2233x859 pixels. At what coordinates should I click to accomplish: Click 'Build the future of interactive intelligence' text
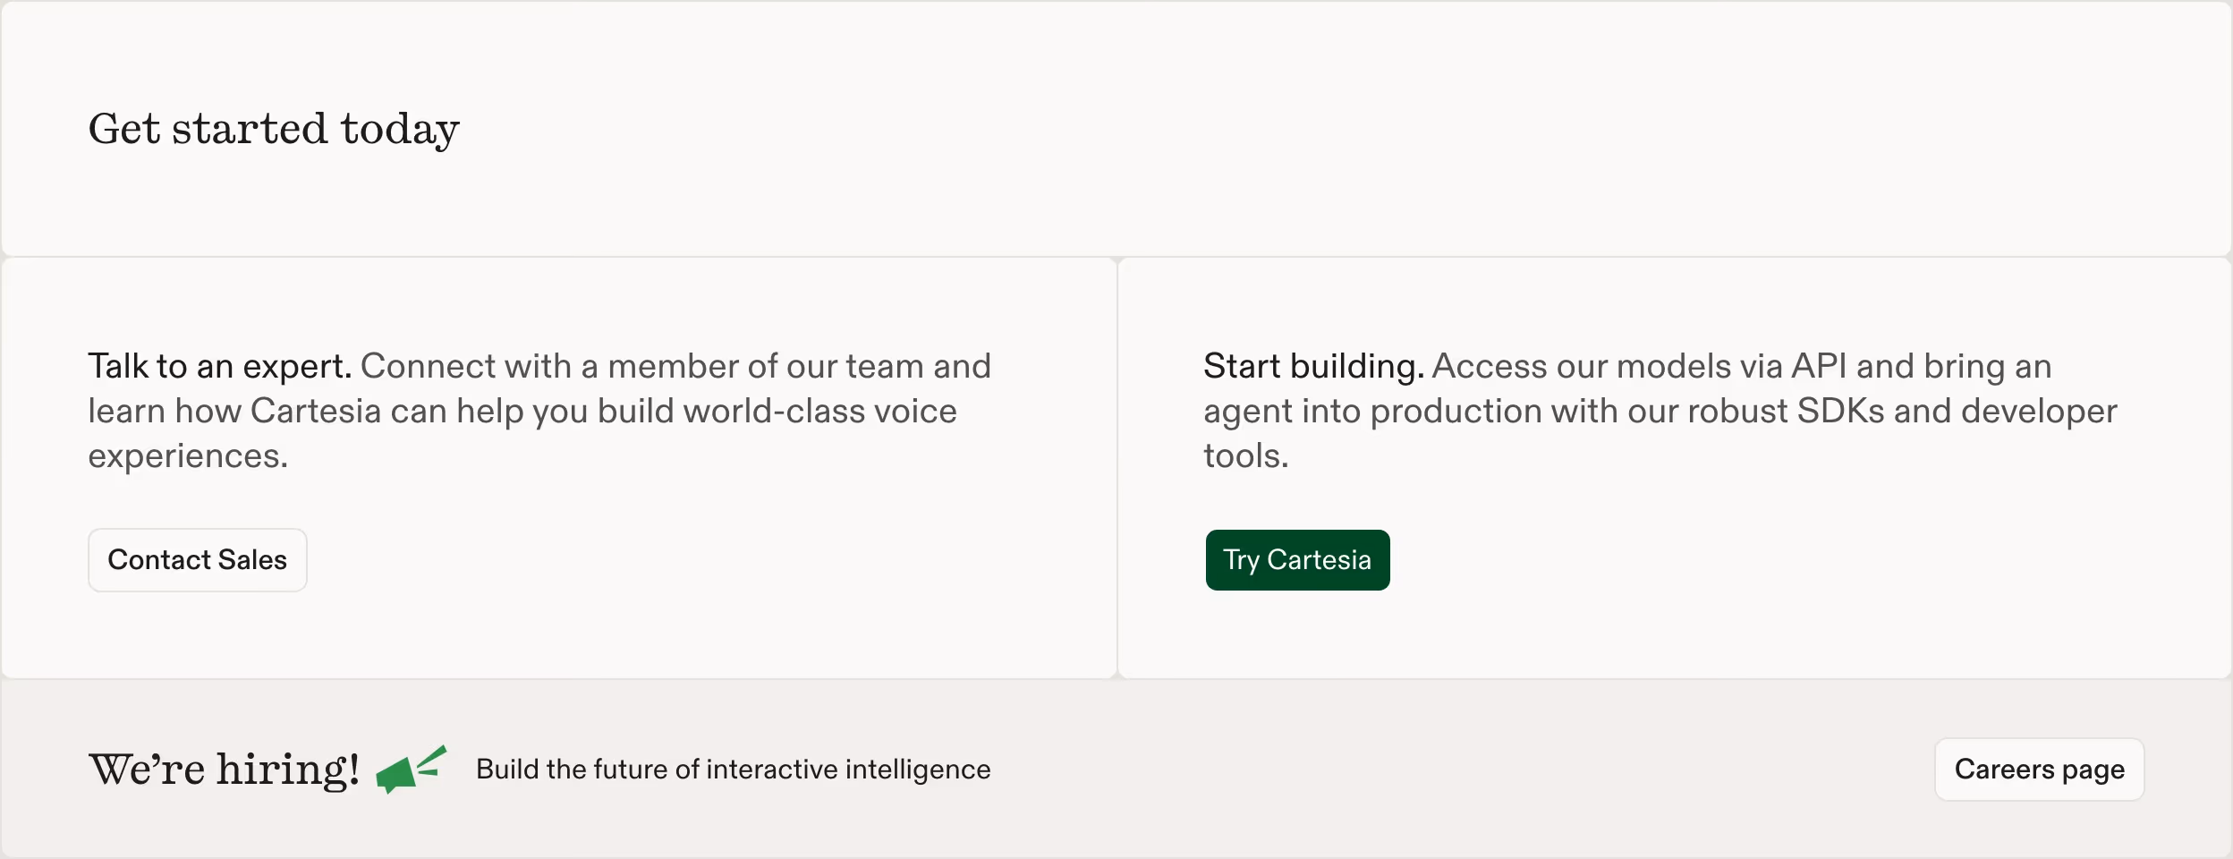[x=733, y=770]
